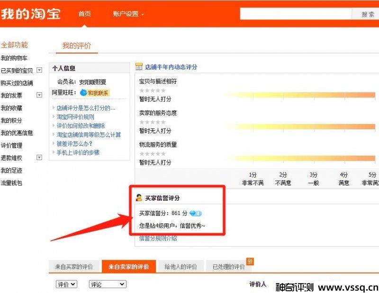Open 我的积分 in sidebar
This screenshot has width=379, height=293.
click(x=11, y=120)
